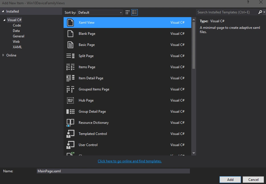This screenshot has width=266, height=184.
Task: Switch to small icons list view
Action: click(135, 12)
